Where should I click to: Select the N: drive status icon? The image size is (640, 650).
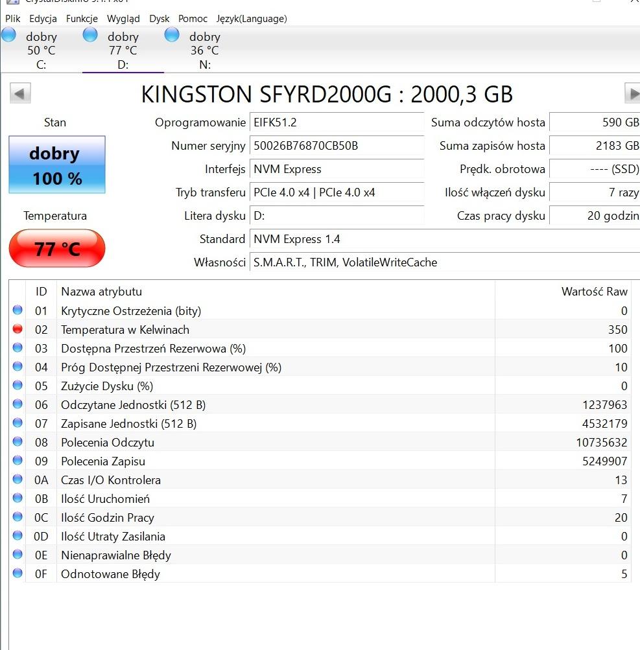tap(172, 35)
